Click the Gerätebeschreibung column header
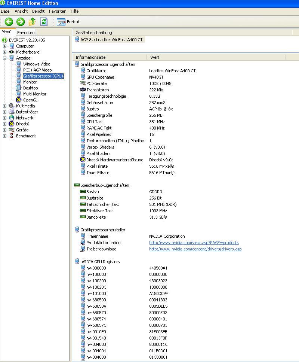Image resolution: width=299 pixels, height=362 pixels. pyautogui.click(x=182, y=33)
